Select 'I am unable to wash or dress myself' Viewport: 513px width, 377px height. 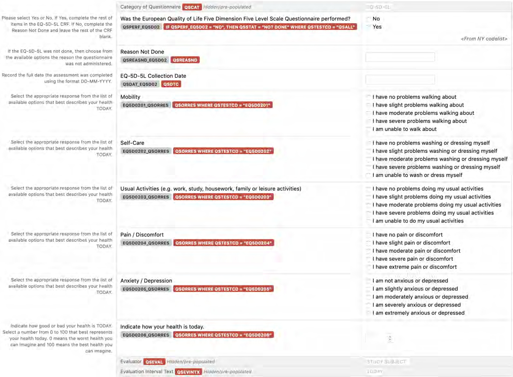click(x=369, y=175)
